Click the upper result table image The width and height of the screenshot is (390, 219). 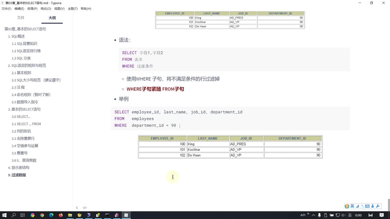pyautogui.click(x=230, y=20)
